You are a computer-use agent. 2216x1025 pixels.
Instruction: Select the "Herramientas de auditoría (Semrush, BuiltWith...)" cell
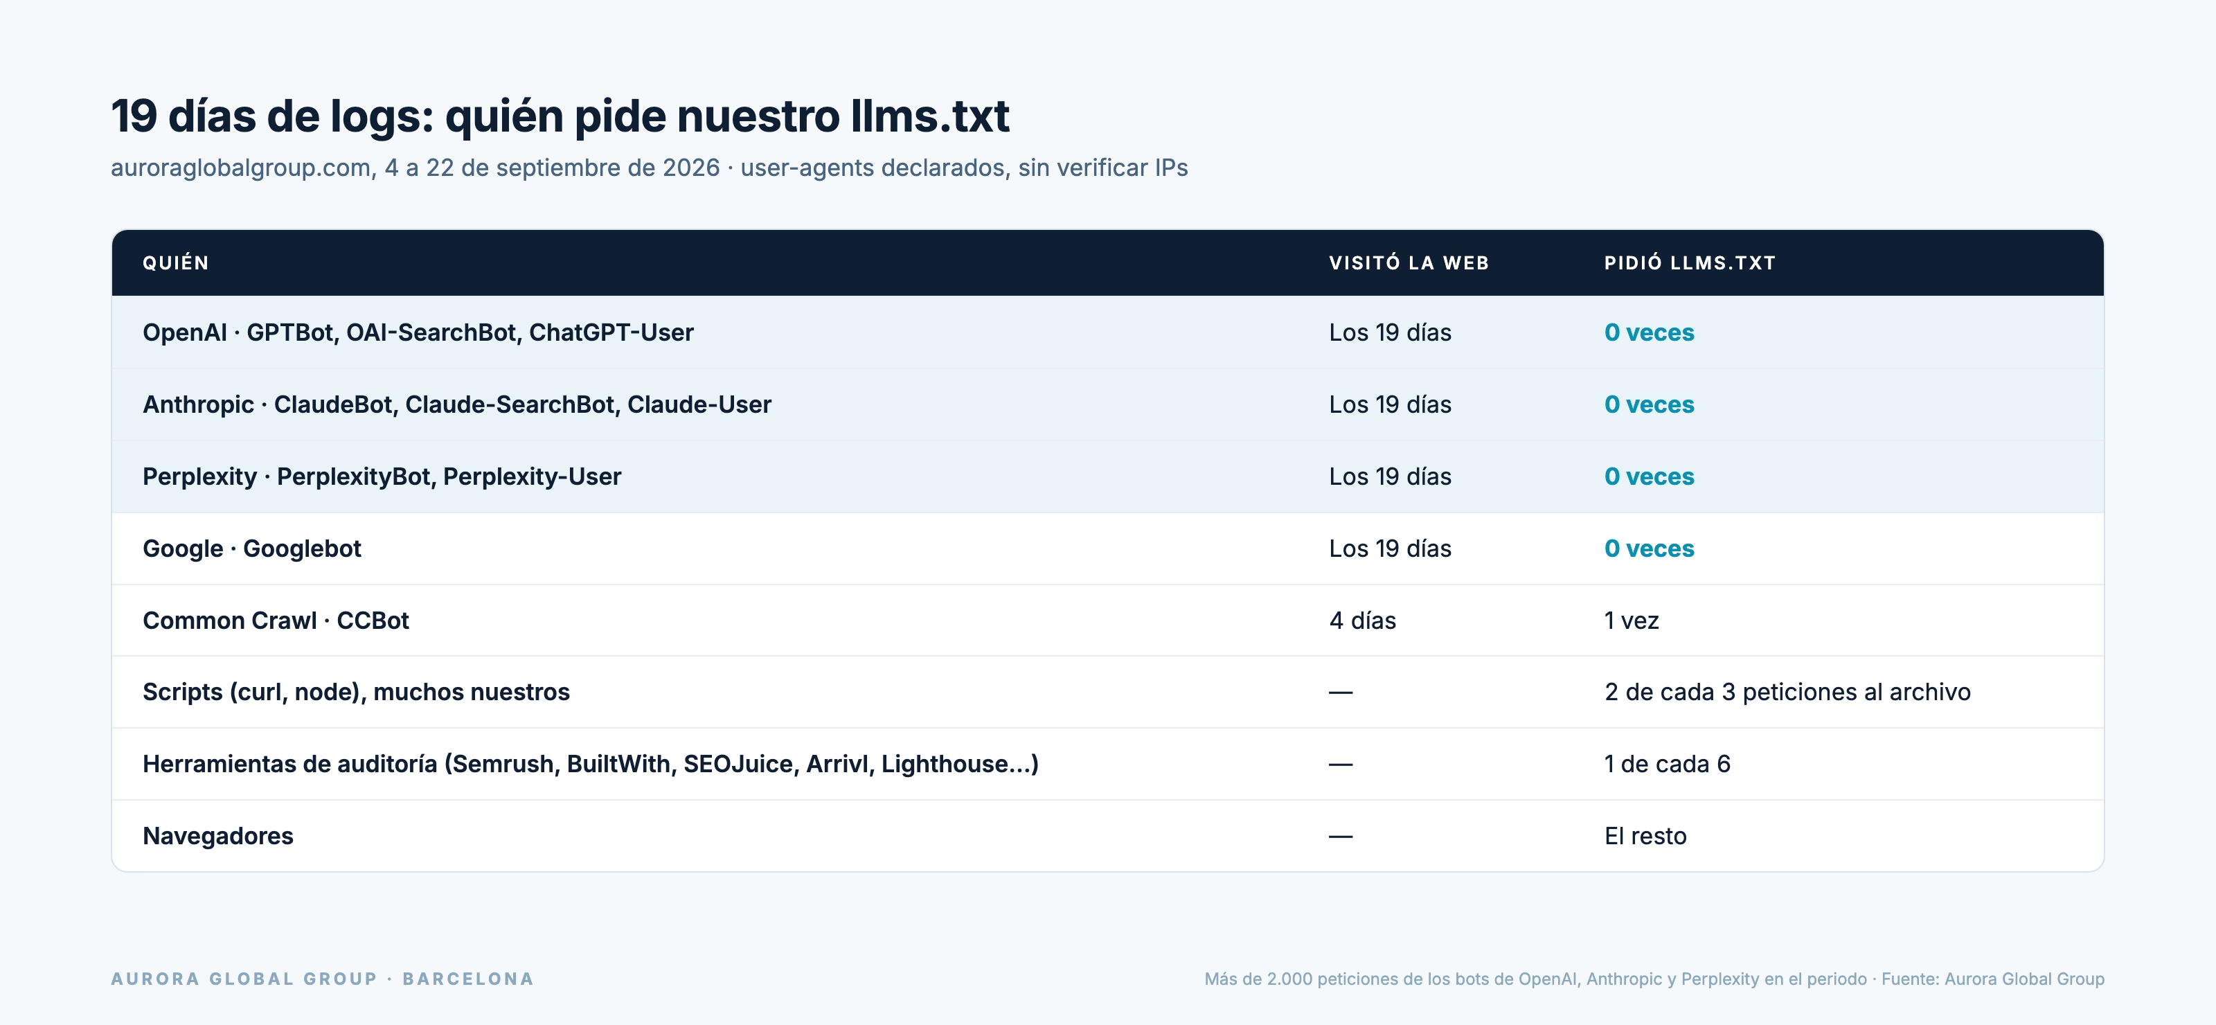pos(591,764)
